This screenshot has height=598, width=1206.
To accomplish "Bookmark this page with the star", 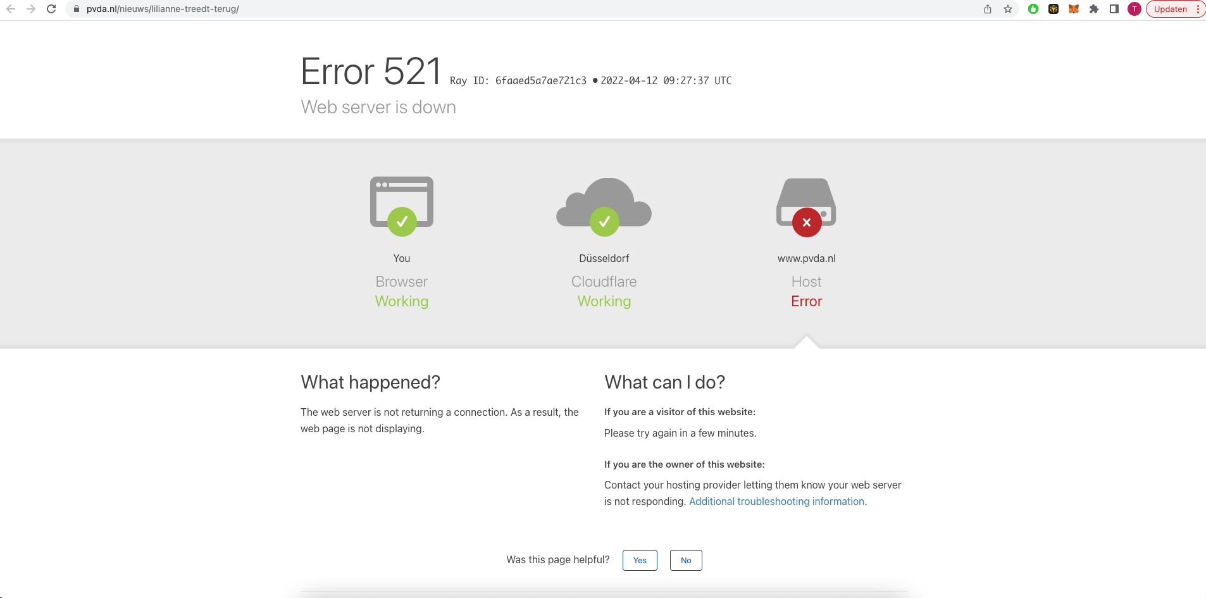I will pos(1008,9).
